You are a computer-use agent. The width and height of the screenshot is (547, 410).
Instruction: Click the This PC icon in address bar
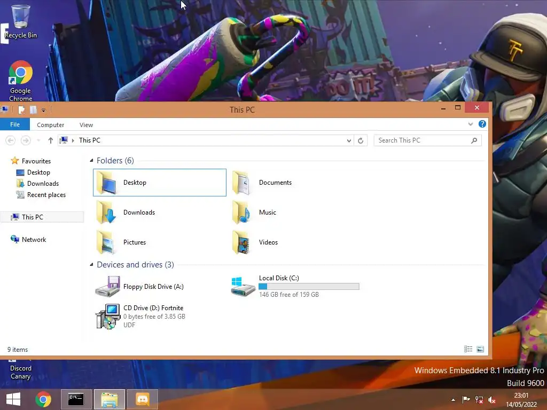click(x=64, y=140)
